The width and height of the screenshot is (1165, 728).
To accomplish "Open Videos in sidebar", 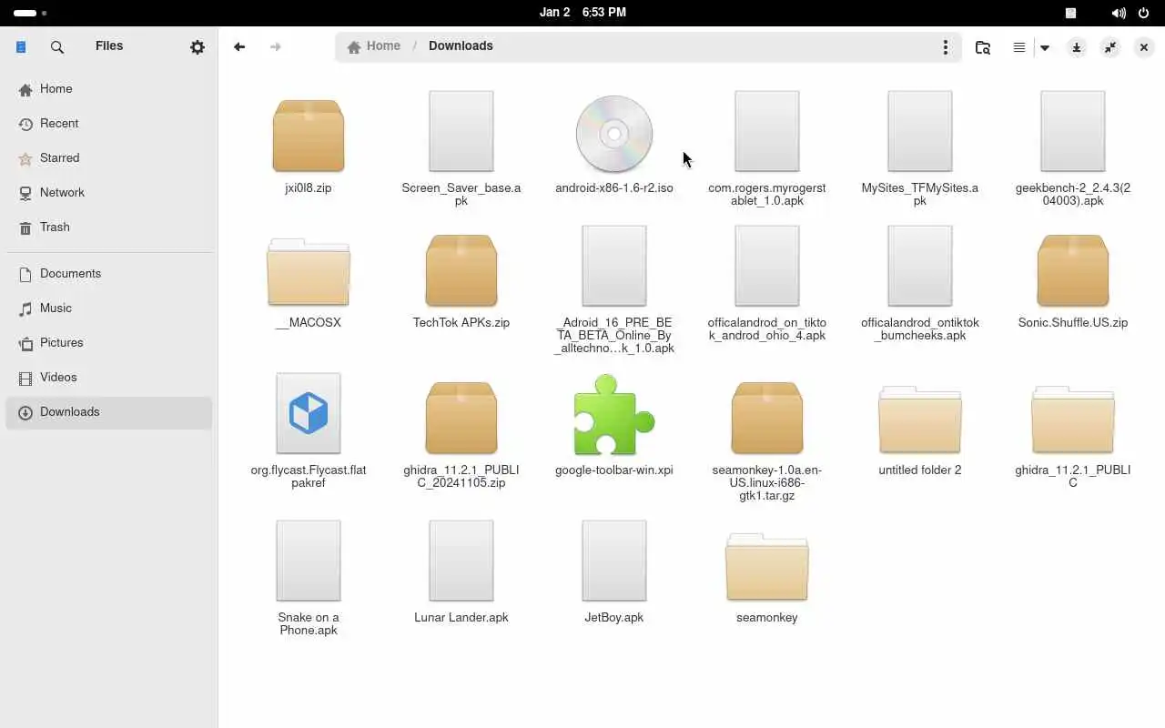I will [109, 378].
